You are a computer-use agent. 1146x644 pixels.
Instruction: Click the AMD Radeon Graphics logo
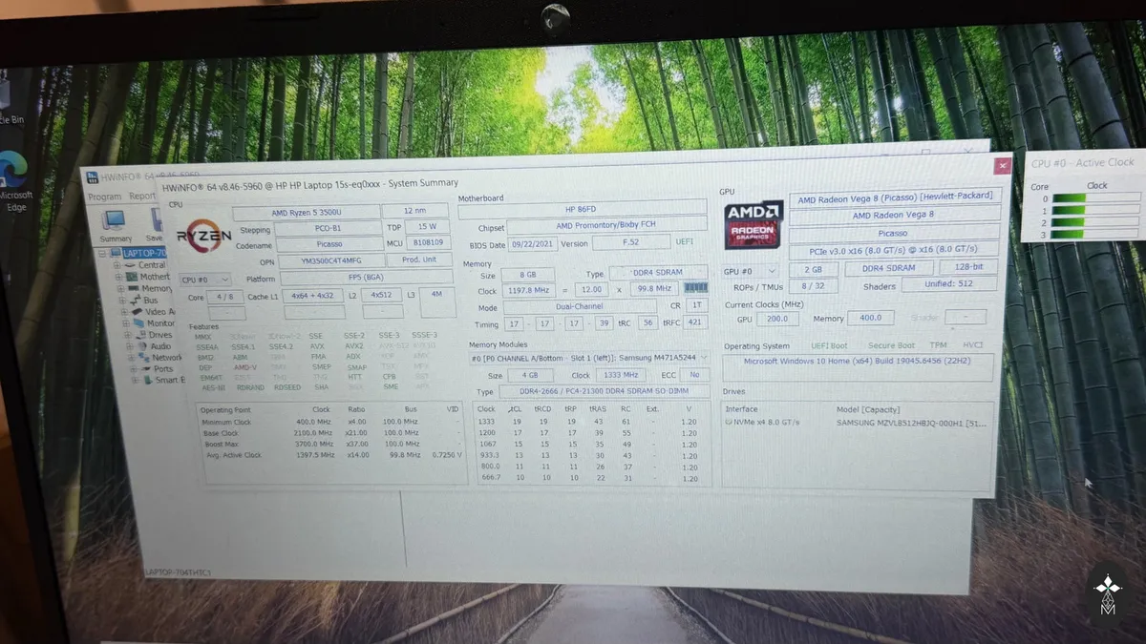tap(753, 224)
